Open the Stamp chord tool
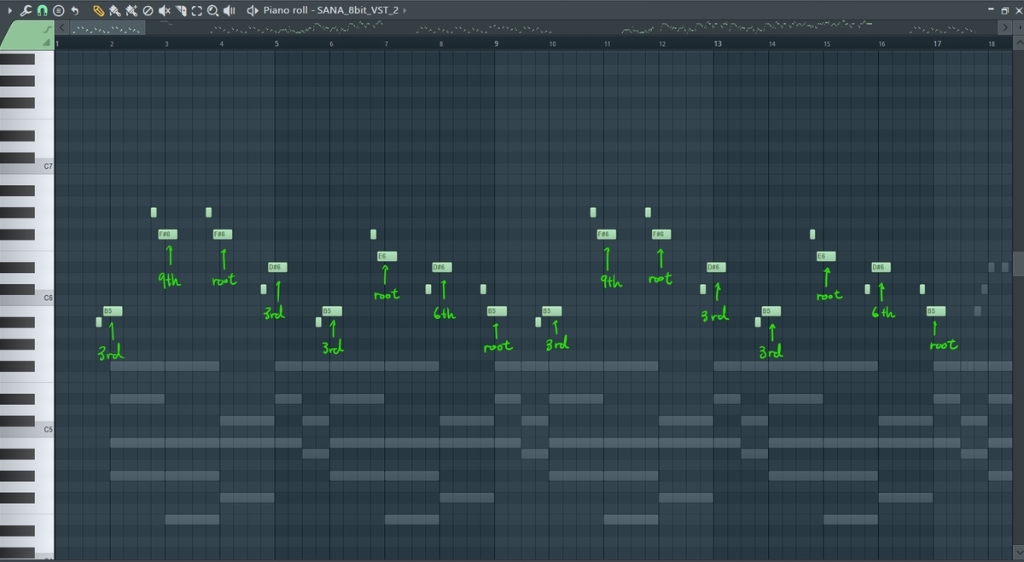Screen dimensions: 1024x562 pyautogui.click(x=58, y=10)
